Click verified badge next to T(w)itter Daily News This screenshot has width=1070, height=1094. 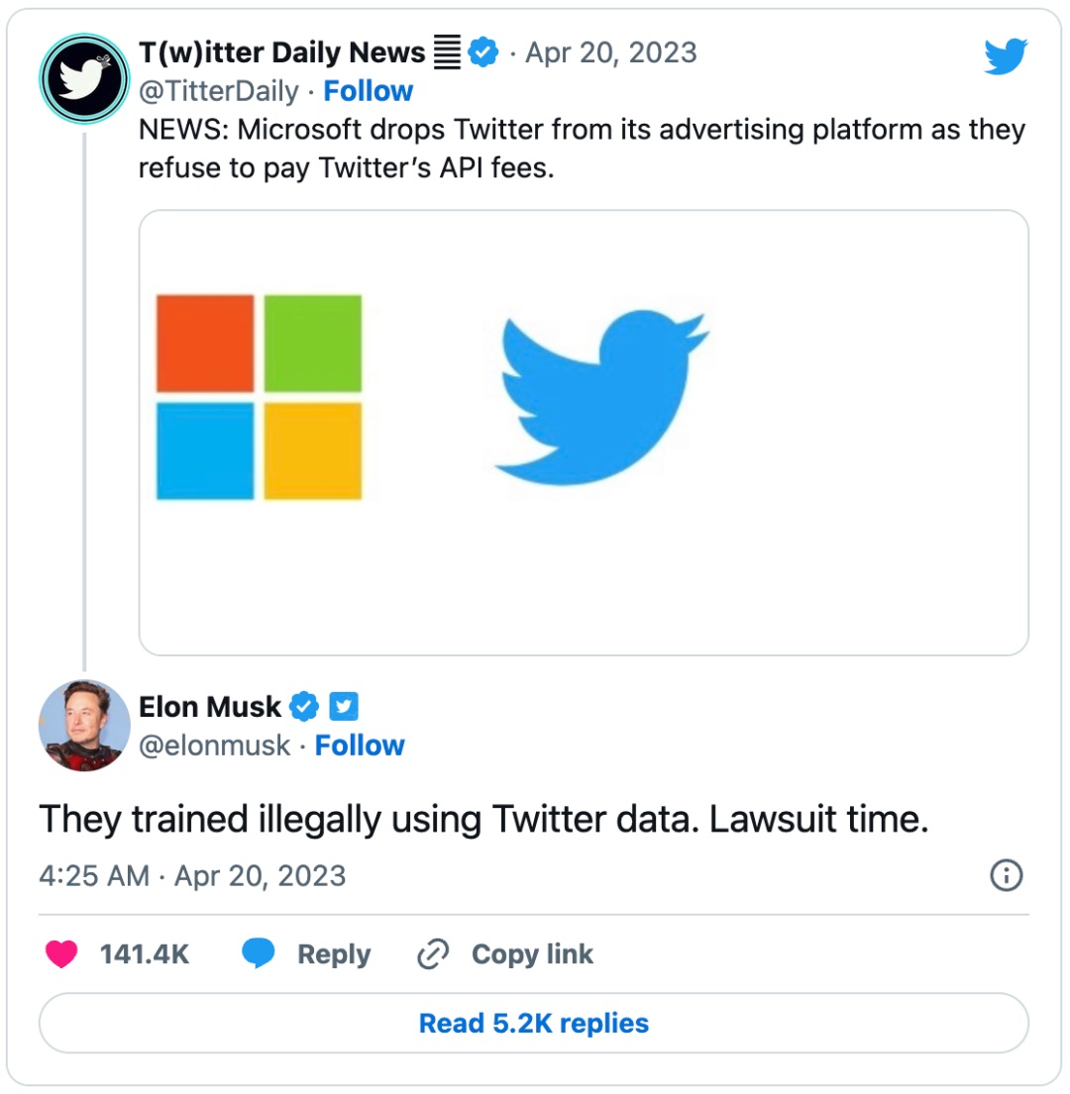(x=482, y=52)
